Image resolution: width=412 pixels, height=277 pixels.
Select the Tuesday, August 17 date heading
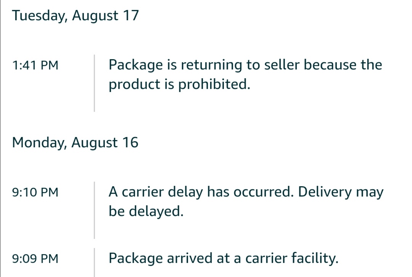76,16
